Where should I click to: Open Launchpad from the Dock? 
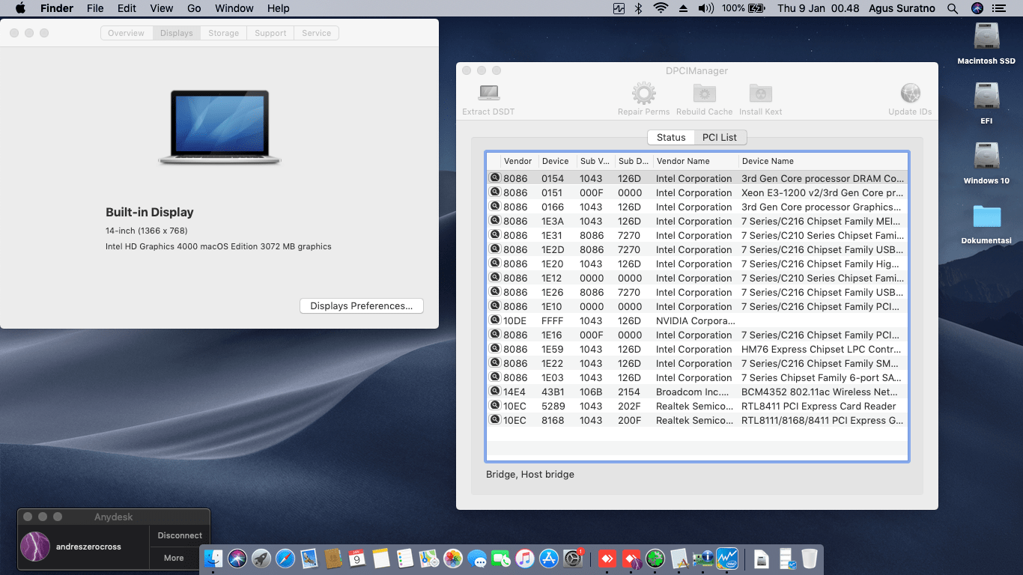[261, 559]
